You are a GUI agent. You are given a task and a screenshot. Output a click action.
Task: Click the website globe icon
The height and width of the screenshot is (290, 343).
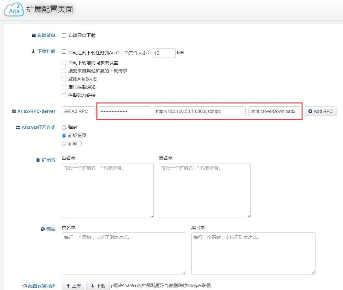(43, 229)
